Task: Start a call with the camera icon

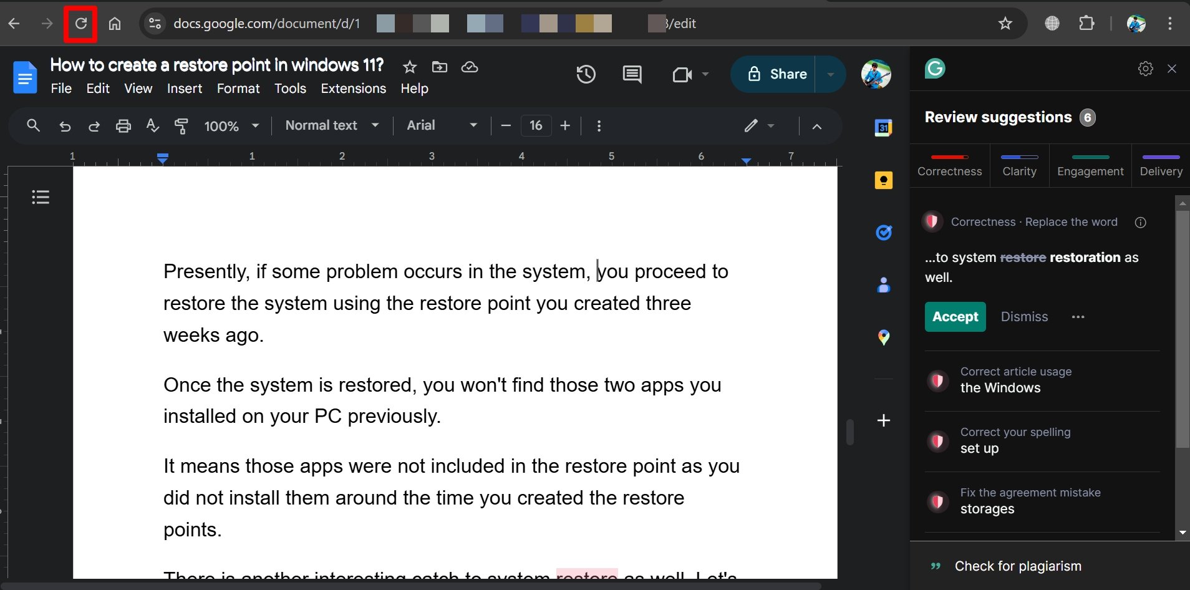Action: (682, 75)
